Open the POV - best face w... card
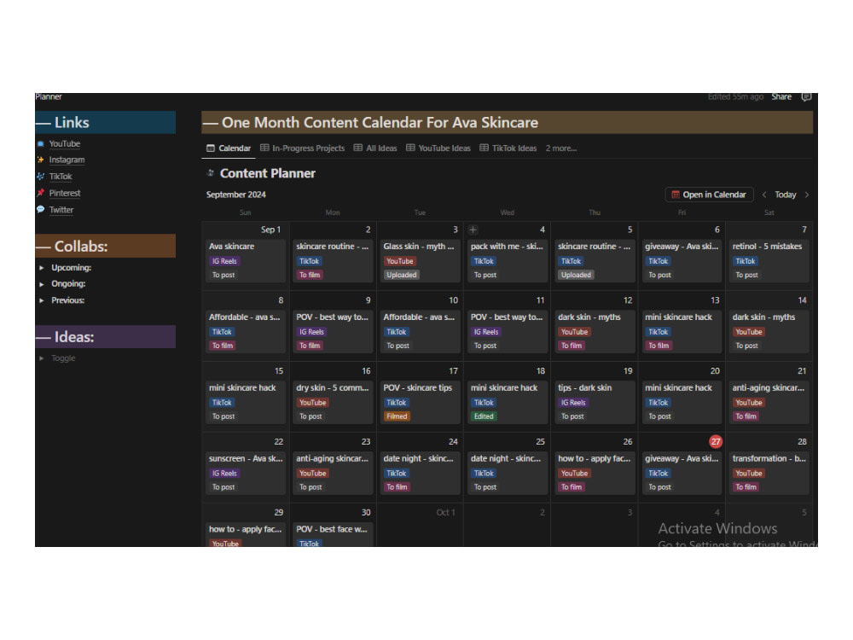The height and width of the screenshot is (640, 853). [x=333, y=535]
